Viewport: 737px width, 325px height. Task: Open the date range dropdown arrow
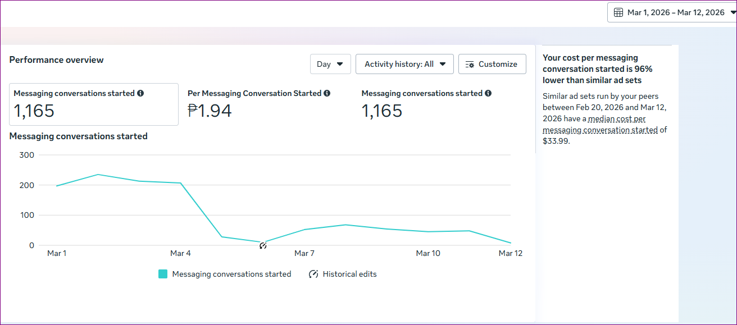pyautogui.click(x=733, y=12)
